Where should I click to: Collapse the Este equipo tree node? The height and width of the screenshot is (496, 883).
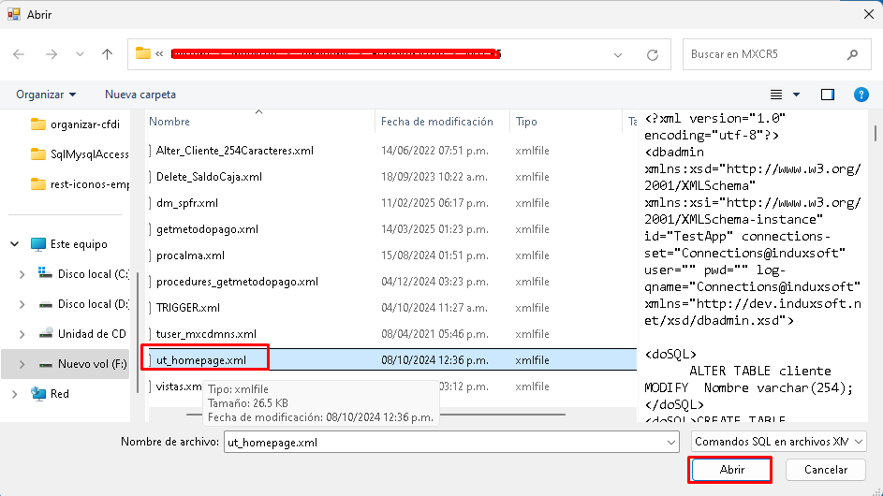click(x=15, y=243)
